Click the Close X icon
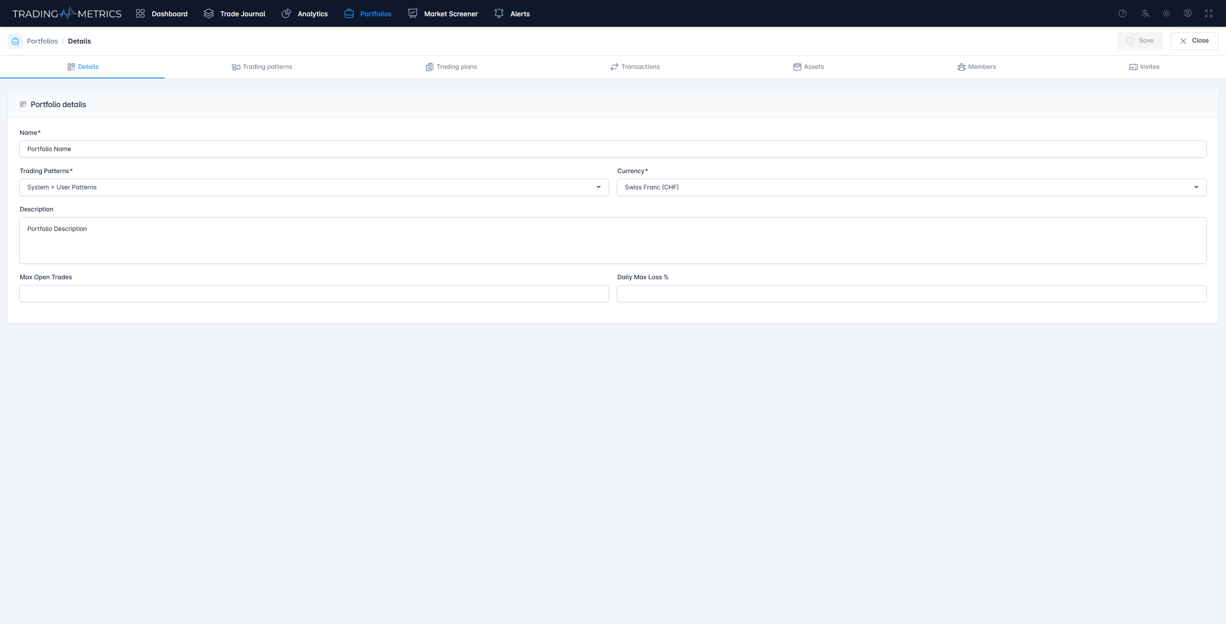The height and width of the screenshot is (624, 1226). (1183, 41)
